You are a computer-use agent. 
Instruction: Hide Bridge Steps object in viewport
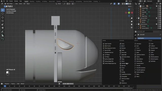pyautogui.click(x=158, y=8)
